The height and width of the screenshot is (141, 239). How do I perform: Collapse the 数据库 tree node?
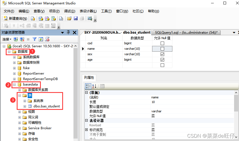tap(9, 52)
